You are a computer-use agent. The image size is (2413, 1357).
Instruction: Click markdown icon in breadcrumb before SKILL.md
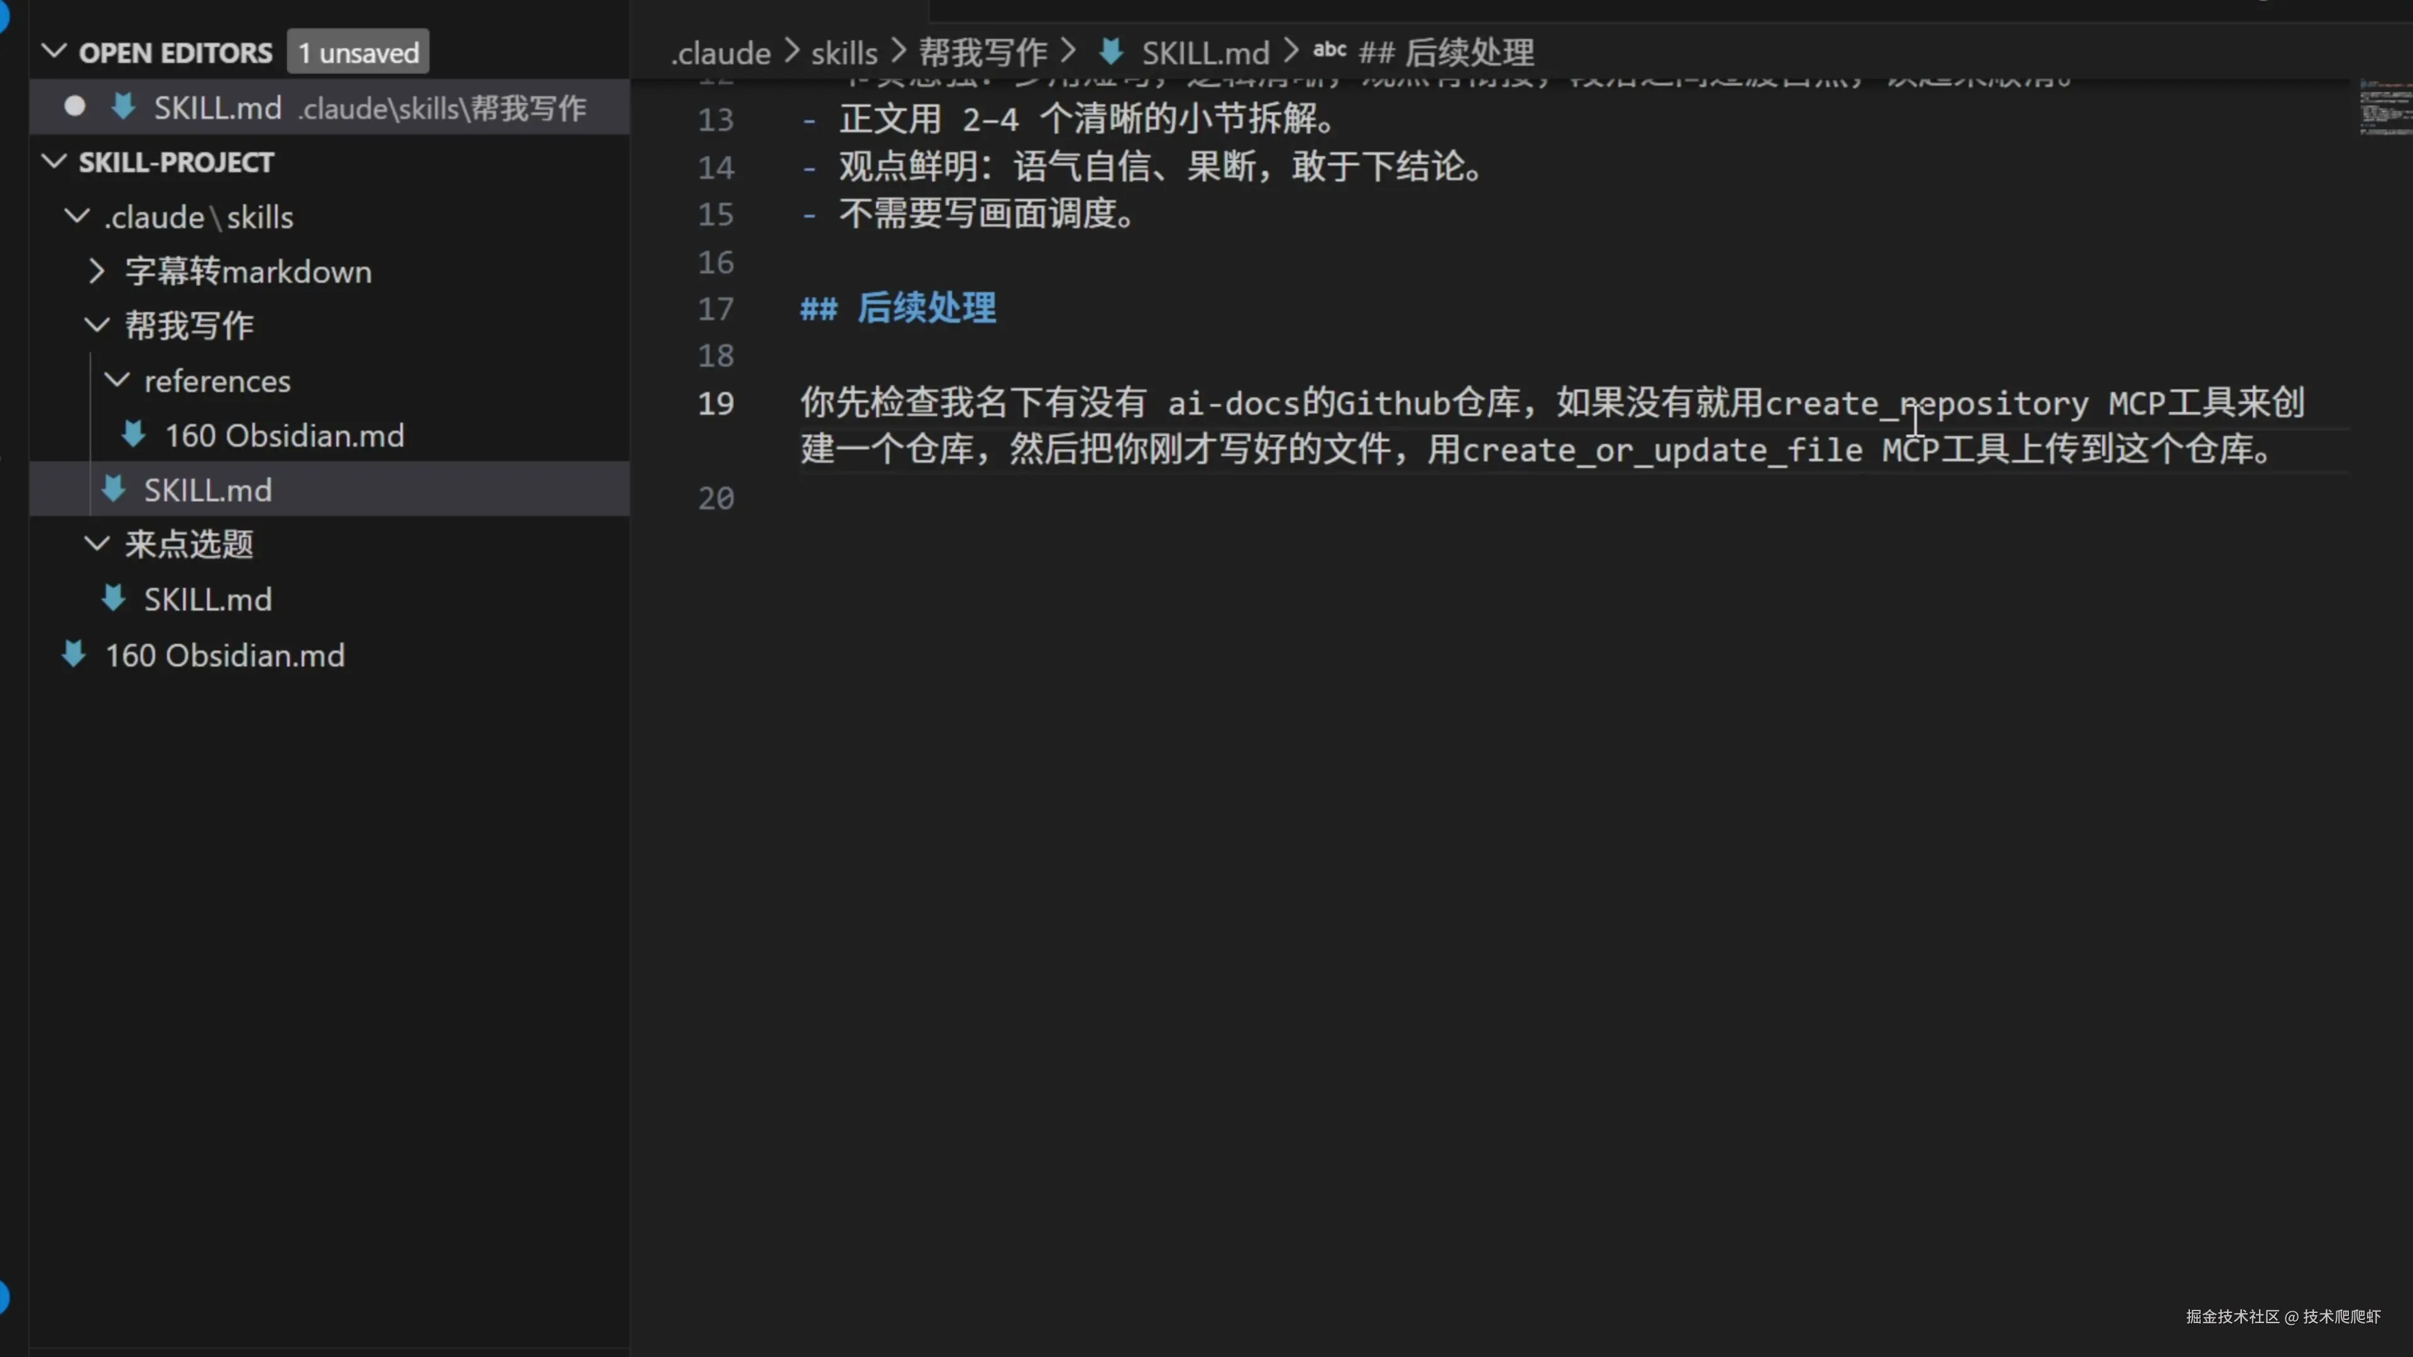pyautogui.click(x=1111, y=52)
